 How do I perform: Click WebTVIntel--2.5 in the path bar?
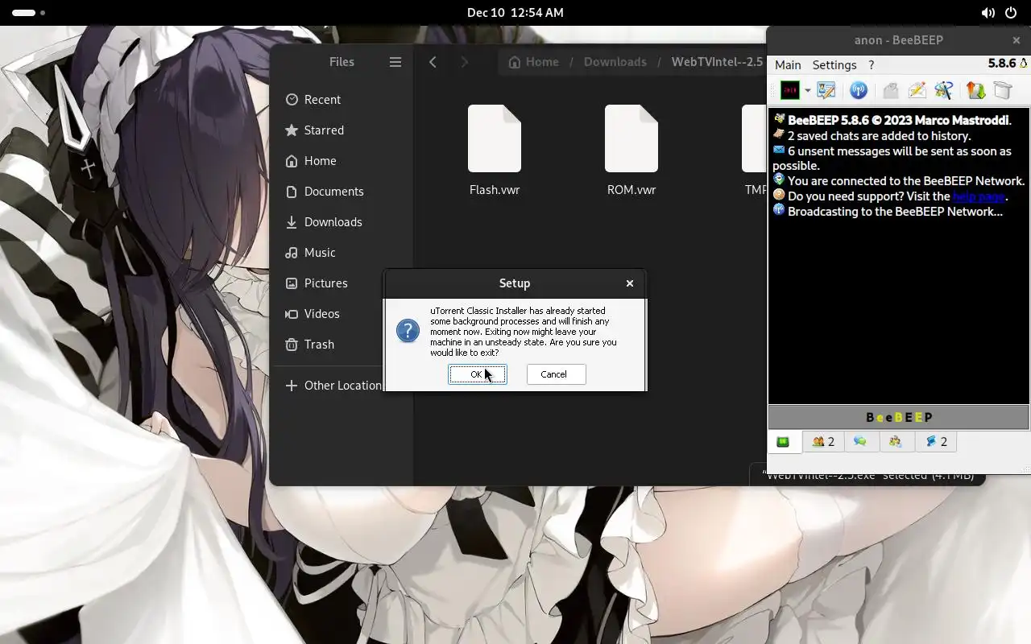[x=717, y=62]
